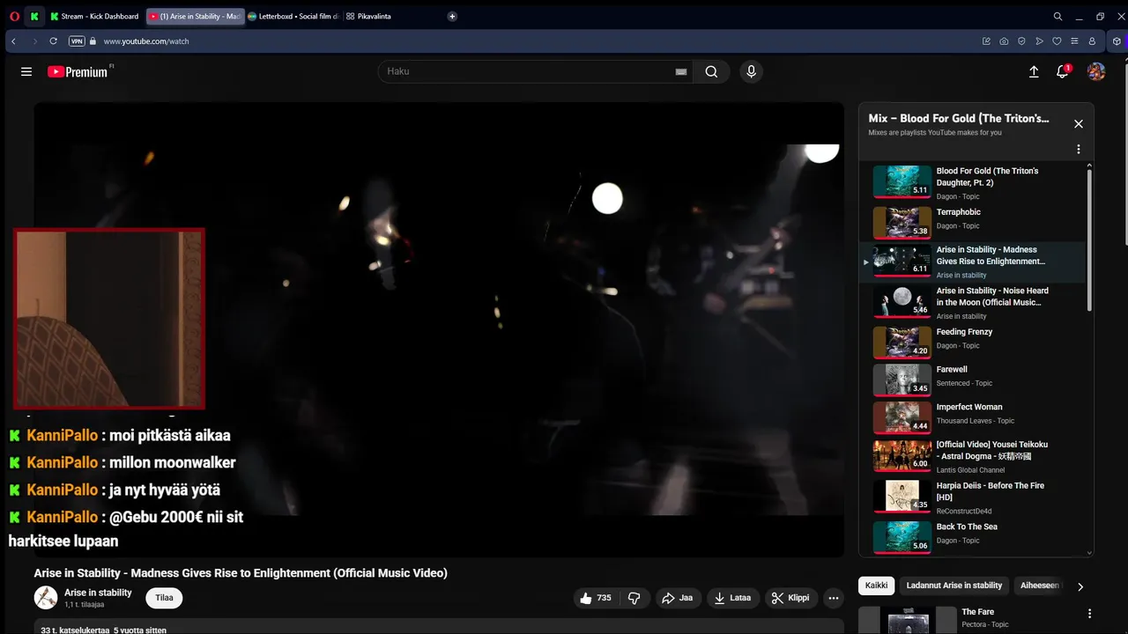Open the Arise in stability channel name link
The image size is (1128, 634).
(x=98, y=593)
